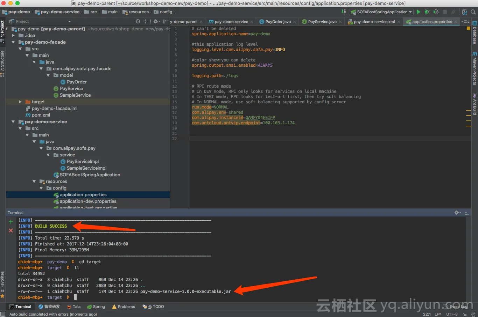Close the pay-demo-service.xml tab

click(x=399, y=22)
